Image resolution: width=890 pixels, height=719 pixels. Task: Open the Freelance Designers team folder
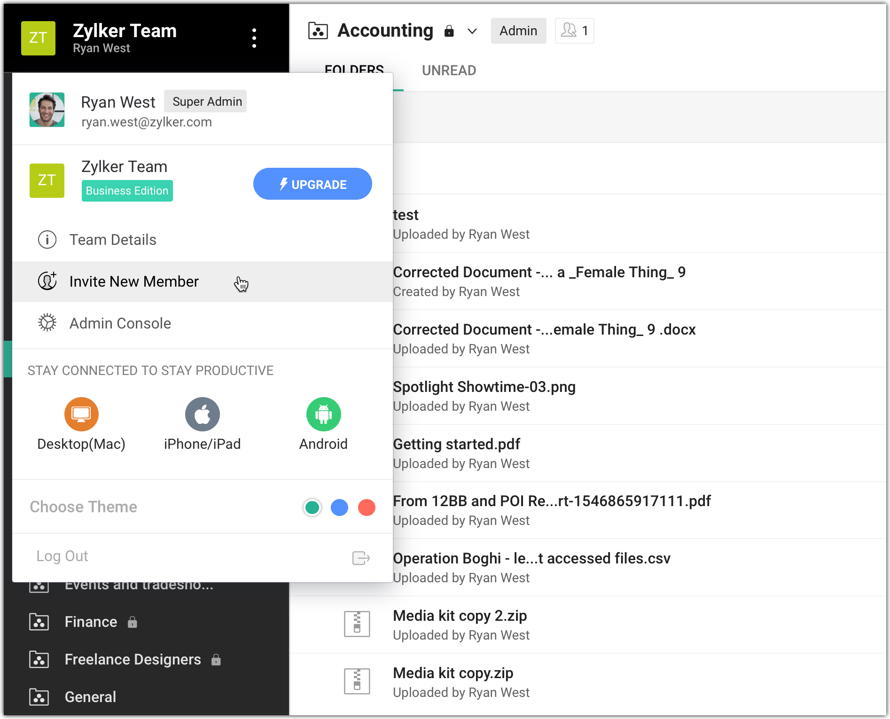click(x=133, y=659)
